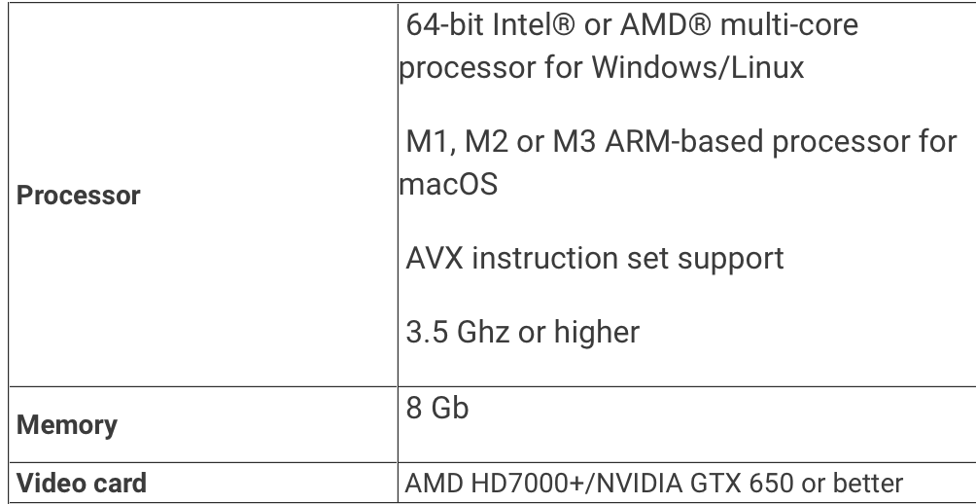Screen dimensions: 976x504
Task: Click the M1, M2 or M3 ARM-based line
Action: (680, 142)
